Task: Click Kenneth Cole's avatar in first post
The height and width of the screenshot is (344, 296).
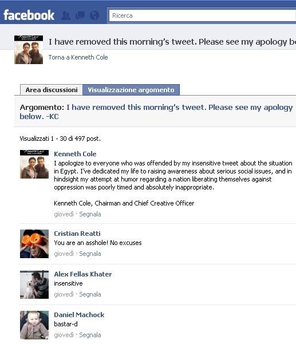Action: point(34,164)
